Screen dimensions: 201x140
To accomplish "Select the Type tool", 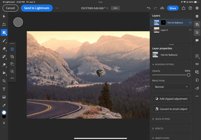I will point(4,89).
